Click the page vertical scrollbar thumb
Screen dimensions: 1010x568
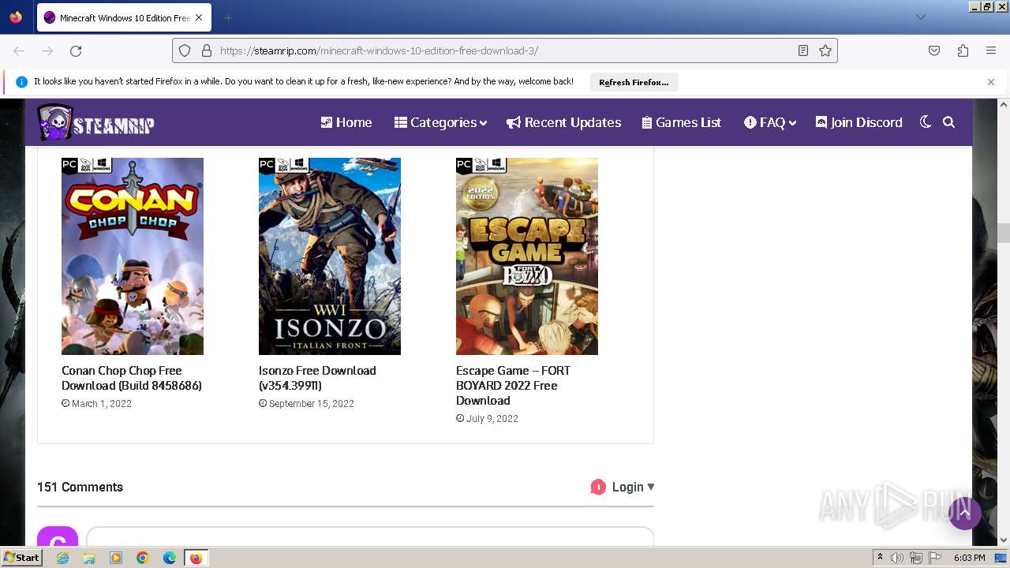coord(1004,233)
